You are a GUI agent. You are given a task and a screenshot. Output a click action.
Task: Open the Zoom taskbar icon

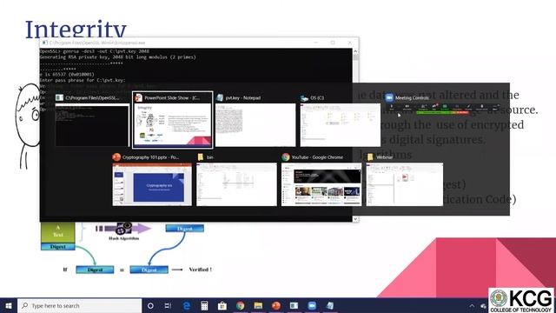click(312, 305)
